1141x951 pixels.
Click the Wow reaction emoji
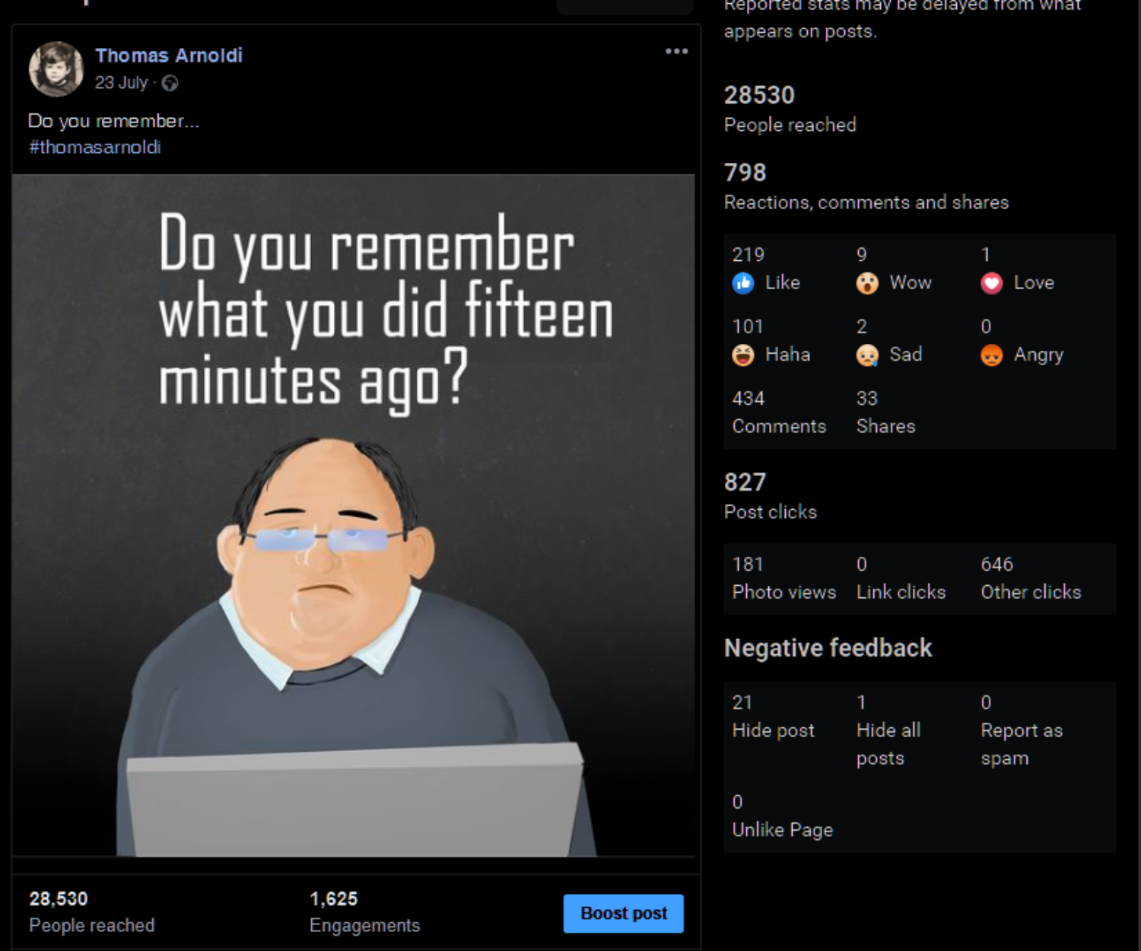(x=867, y=283)
